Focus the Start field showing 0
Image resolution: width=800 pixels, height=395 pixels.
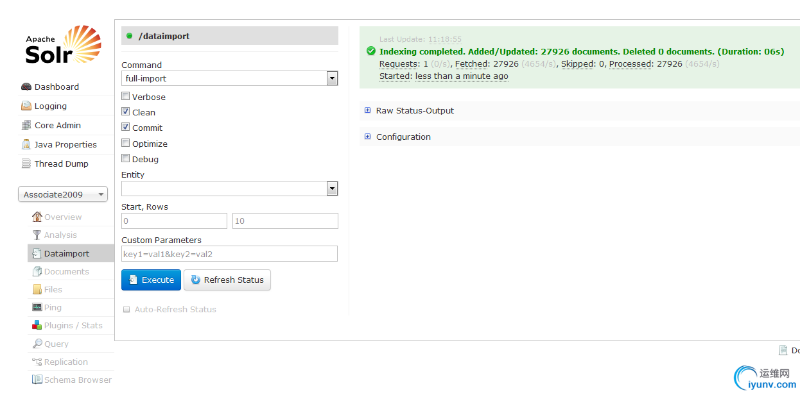pos(174,221)
